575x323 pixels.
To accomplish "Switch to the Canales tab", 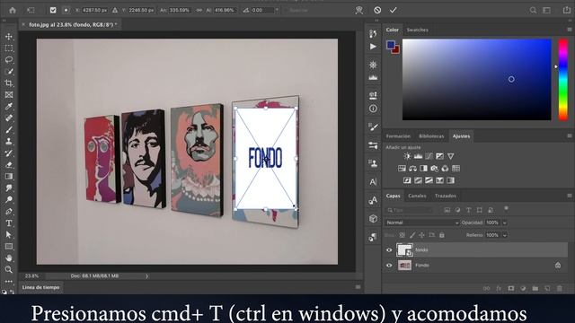I will [417, 196].
